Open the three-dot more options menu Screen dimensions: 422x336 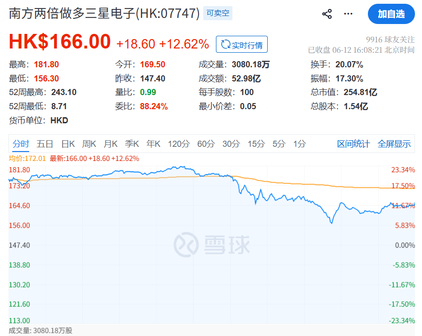[x=348, y=14]
